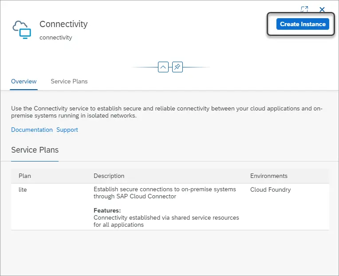
Task: Close the Connectivity service panel
Action: tap(322, 9)
